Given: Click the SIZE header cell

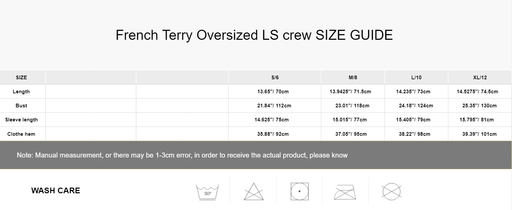Looking at the screenshot, I should [21, 78].
